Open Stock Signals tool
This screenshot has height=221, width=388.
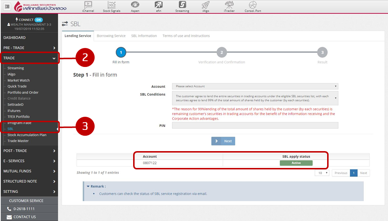pyautogui.click(x=111, y=7)
